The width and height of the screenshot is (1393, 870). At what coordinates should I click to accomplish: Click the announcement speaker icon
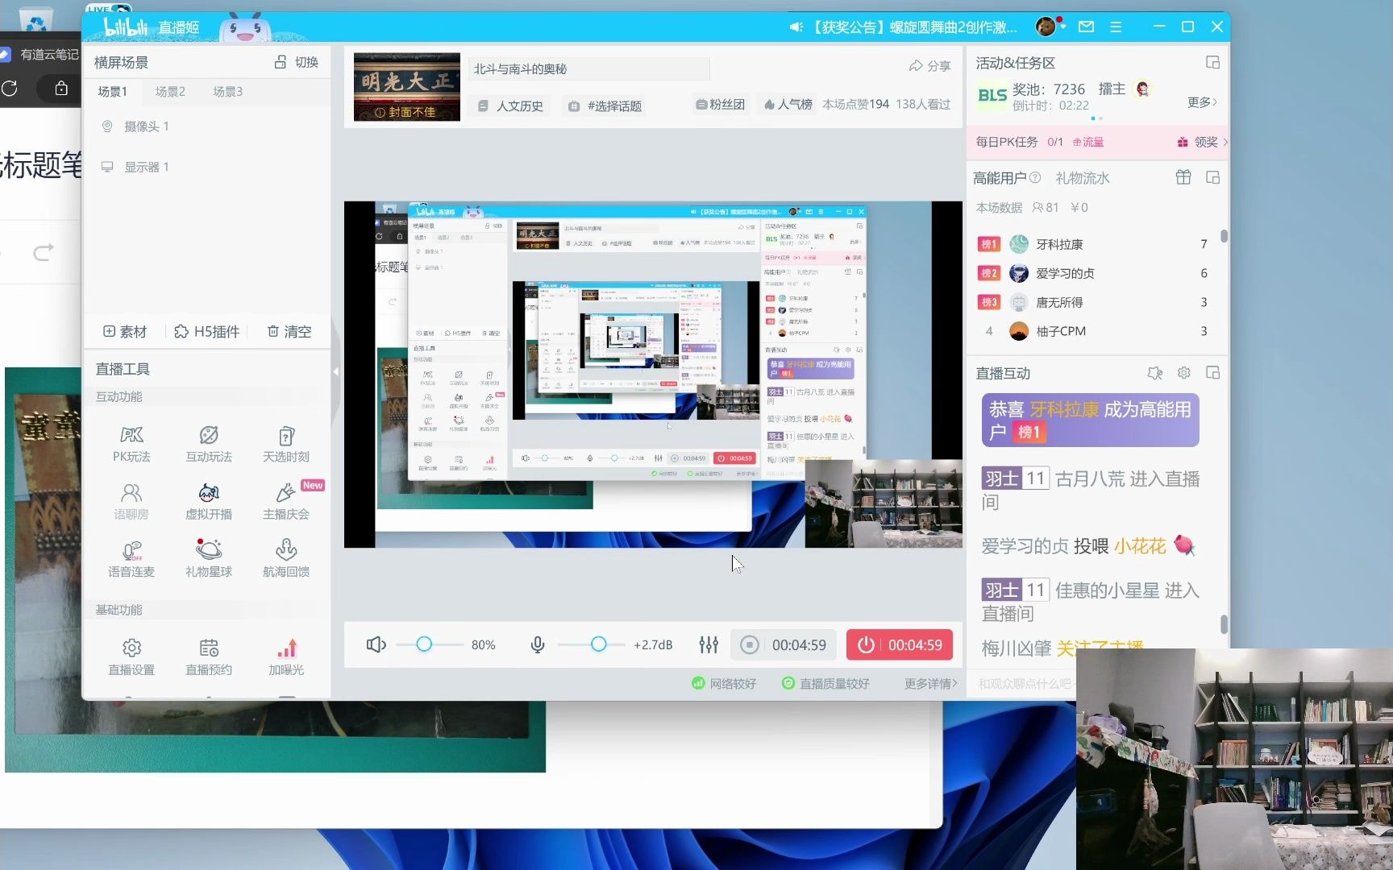[796, 27]
